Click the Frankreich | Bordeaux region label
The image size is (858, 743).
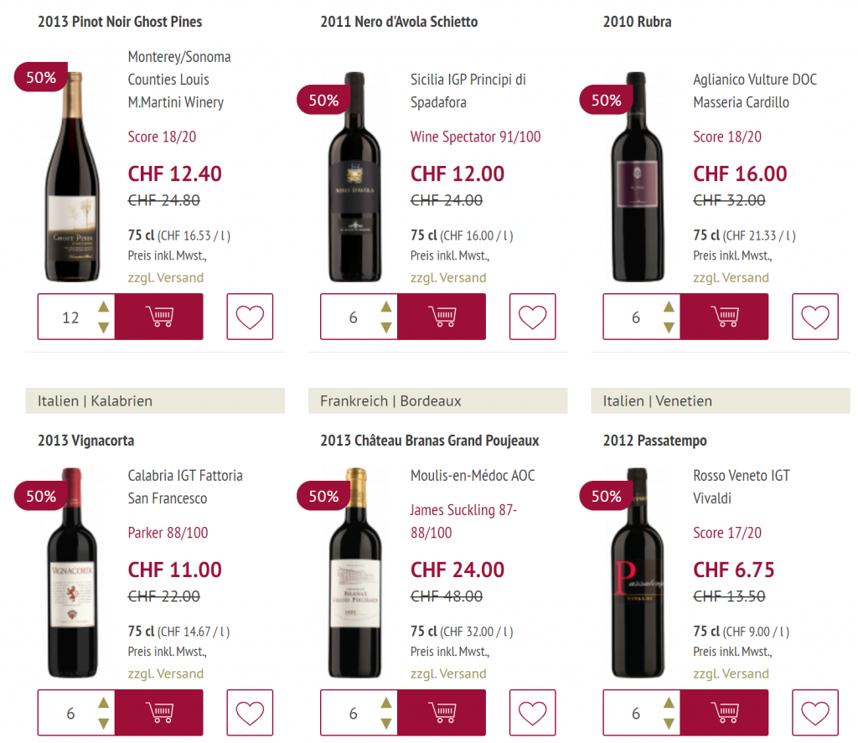390,401
